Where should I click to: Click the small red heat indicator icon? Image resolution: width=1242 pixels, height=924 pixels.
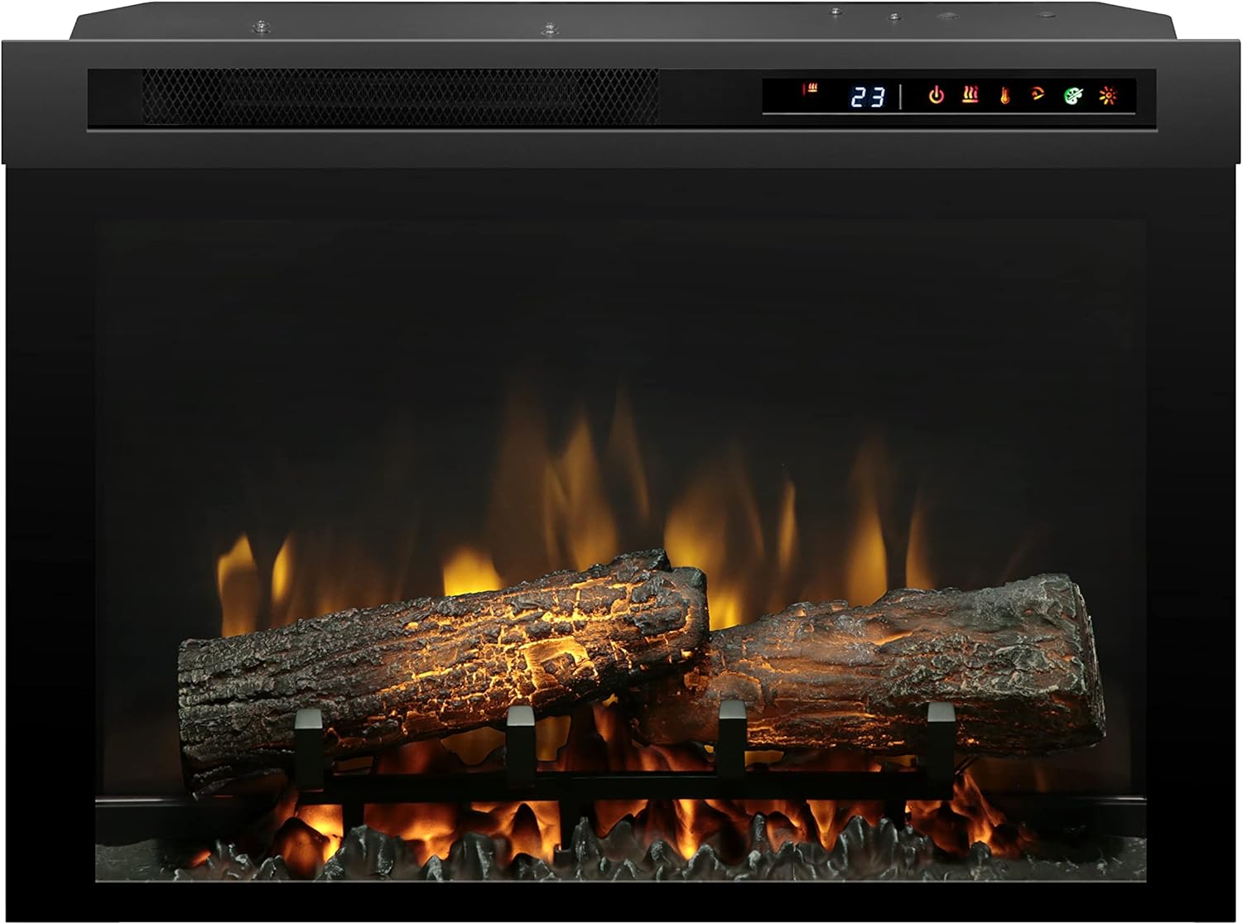809,89
